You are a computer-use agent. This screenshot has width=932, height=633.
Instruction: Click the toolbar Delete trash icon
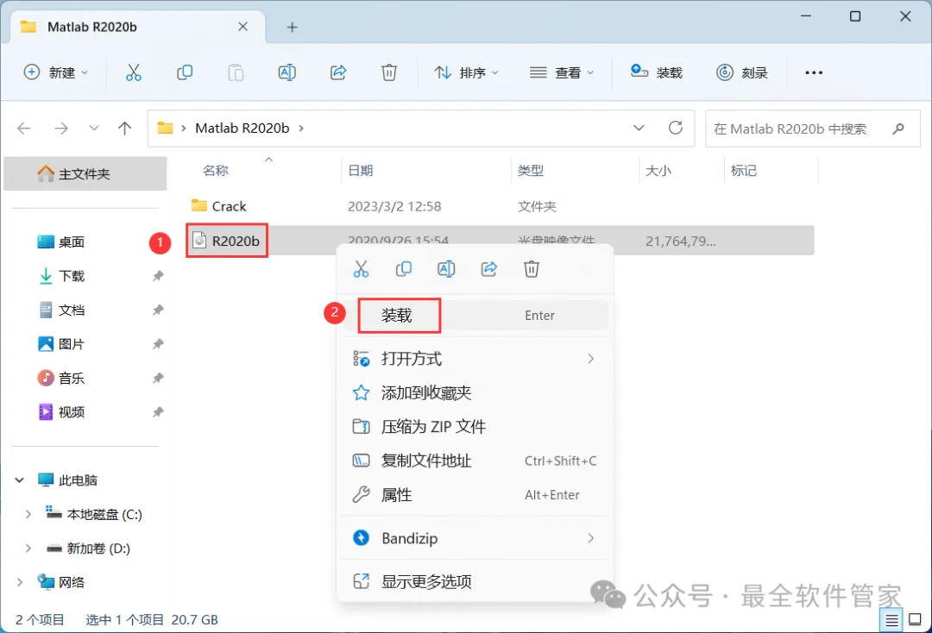point(388,72)
